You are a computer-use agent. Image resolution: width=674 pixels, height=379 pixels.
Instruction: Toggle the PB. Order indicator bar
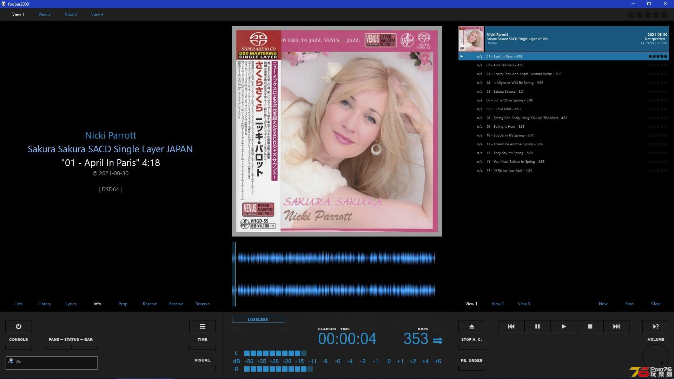(x=472, y=368)
